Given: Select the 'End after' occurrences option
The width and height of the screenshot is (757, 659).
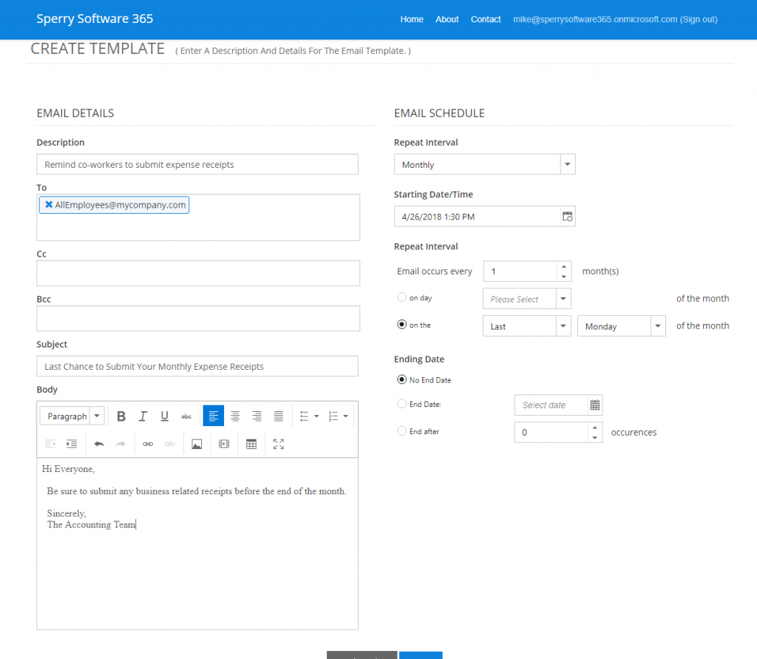Looking at the screenshot, I should coord(402,430).
